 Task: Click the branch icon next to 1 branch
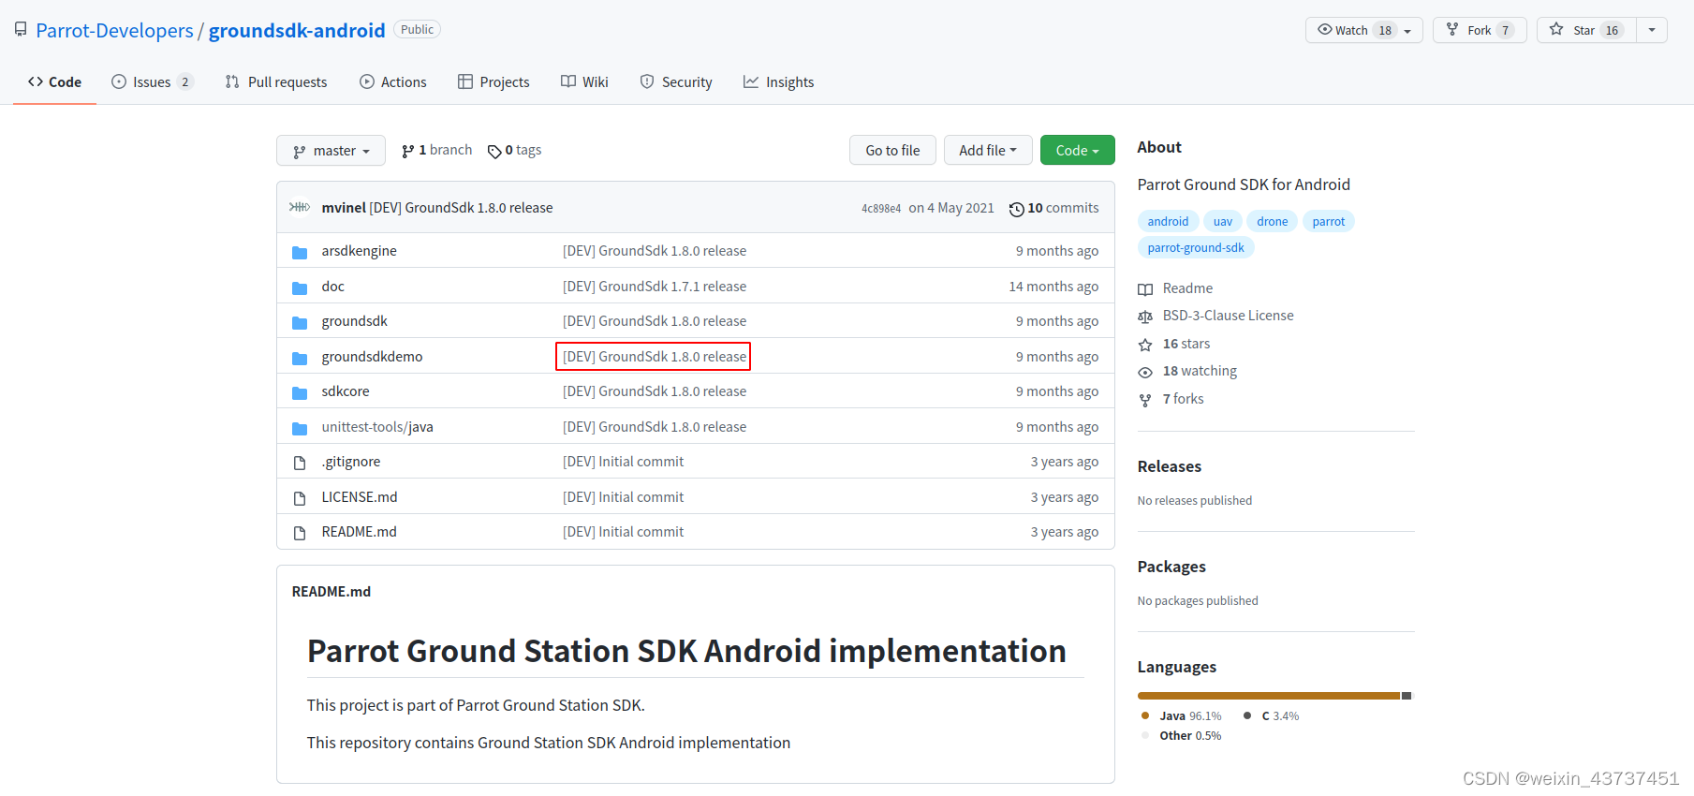click(x=407, y=151)
